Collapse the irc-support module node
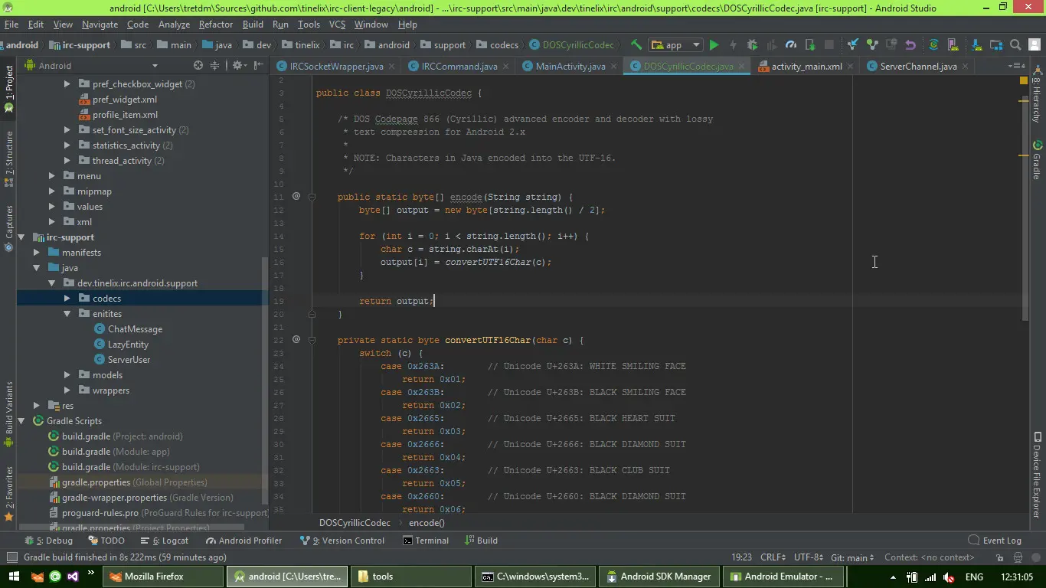The height and width of the screenshot is (588, 1046). click(21, 237)
